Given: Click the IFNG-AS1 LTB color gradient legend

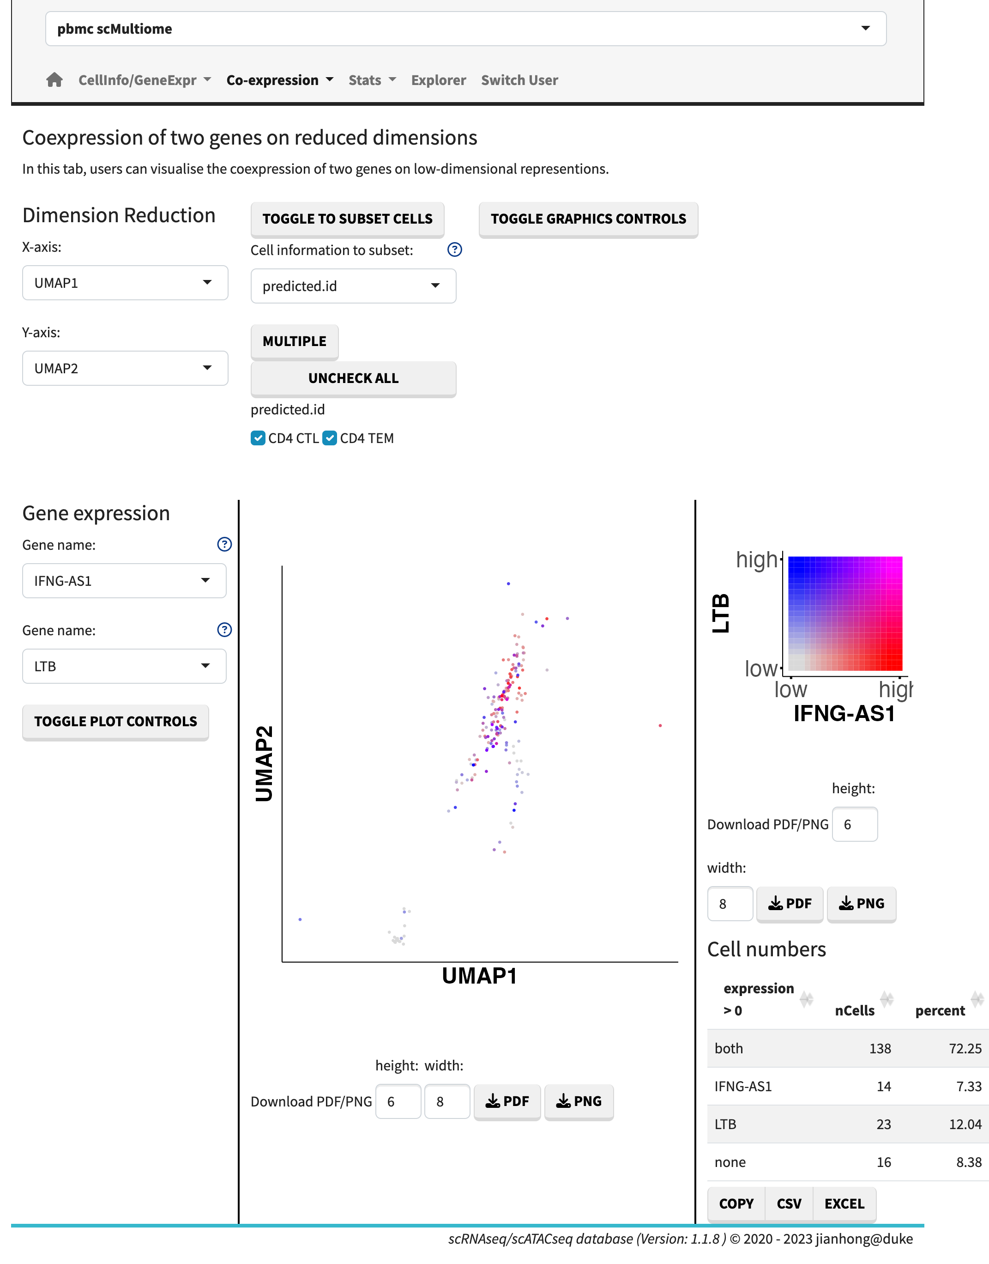Looking at the screenshot, I should pyautogui.click(x=845, y=614).
